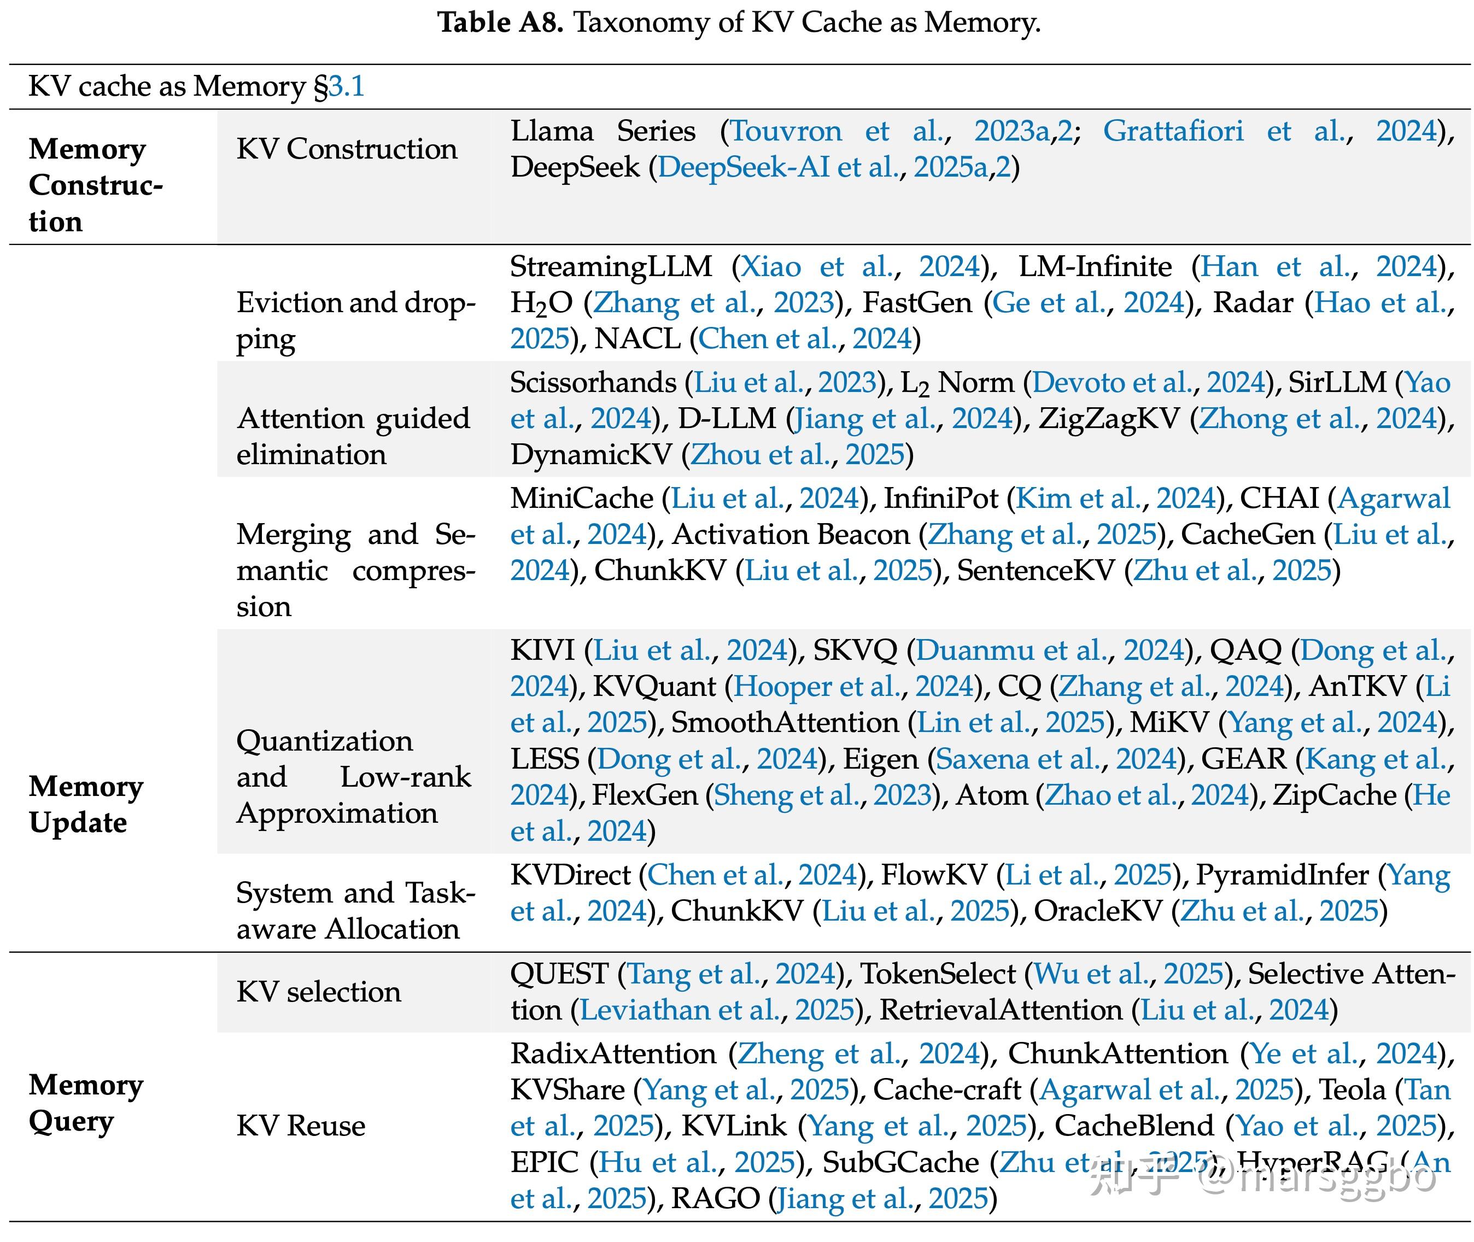Open Han et al., 2024 citation for LM-Infinite
1474x1242 pixels.
pos(1318,267)
